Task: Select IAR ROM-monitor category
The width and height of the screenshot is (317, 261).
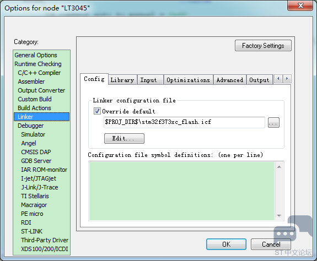Action: [44, 170]
